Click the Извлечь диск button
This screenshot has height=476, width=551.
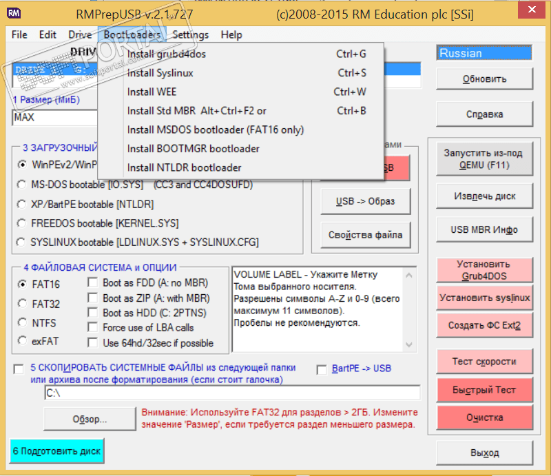[485, 196]
